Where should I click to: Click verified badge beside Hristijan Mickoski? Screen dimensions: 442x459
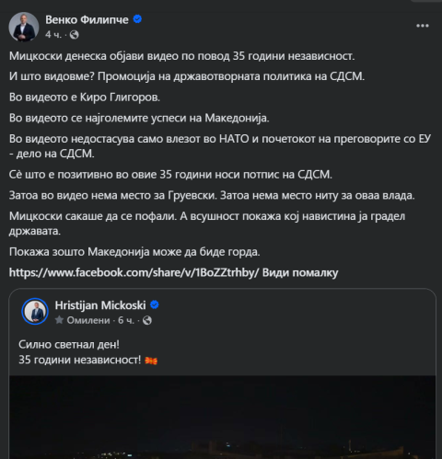click(x=155, y=305)
